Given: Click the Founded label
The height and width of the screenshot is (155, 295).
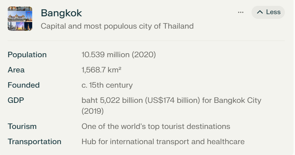Looking at the screenshot, I should point(24,85).
